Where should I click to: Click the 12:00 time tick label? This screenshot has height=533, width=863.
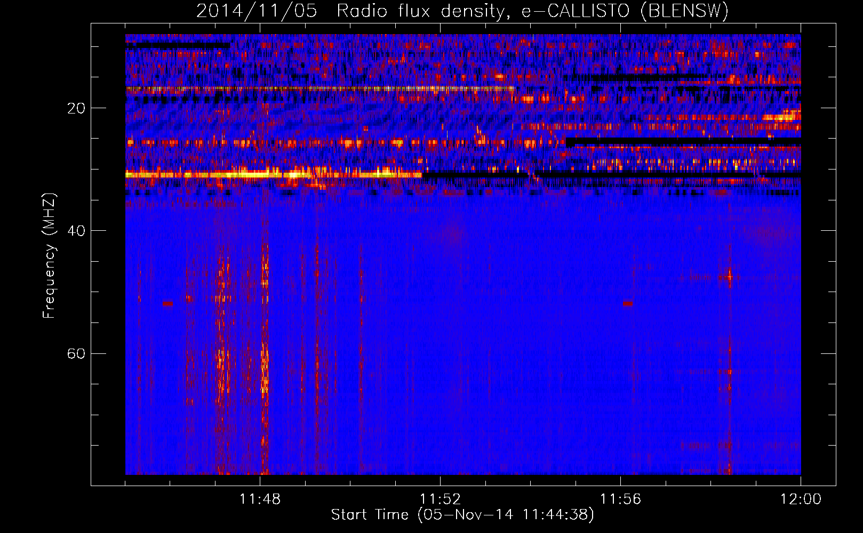coord(801,499)
